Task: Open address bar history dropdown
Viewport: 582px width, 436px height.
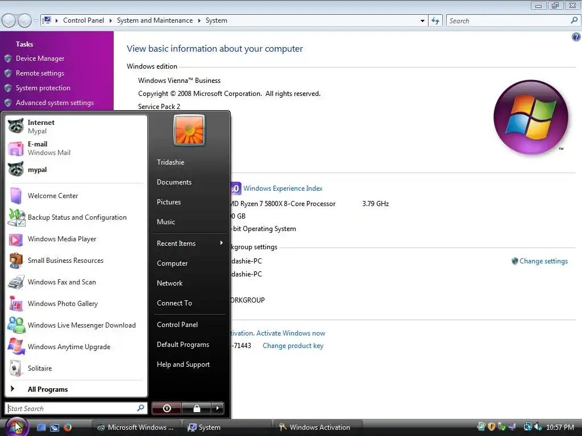Action: coord(422,21)
